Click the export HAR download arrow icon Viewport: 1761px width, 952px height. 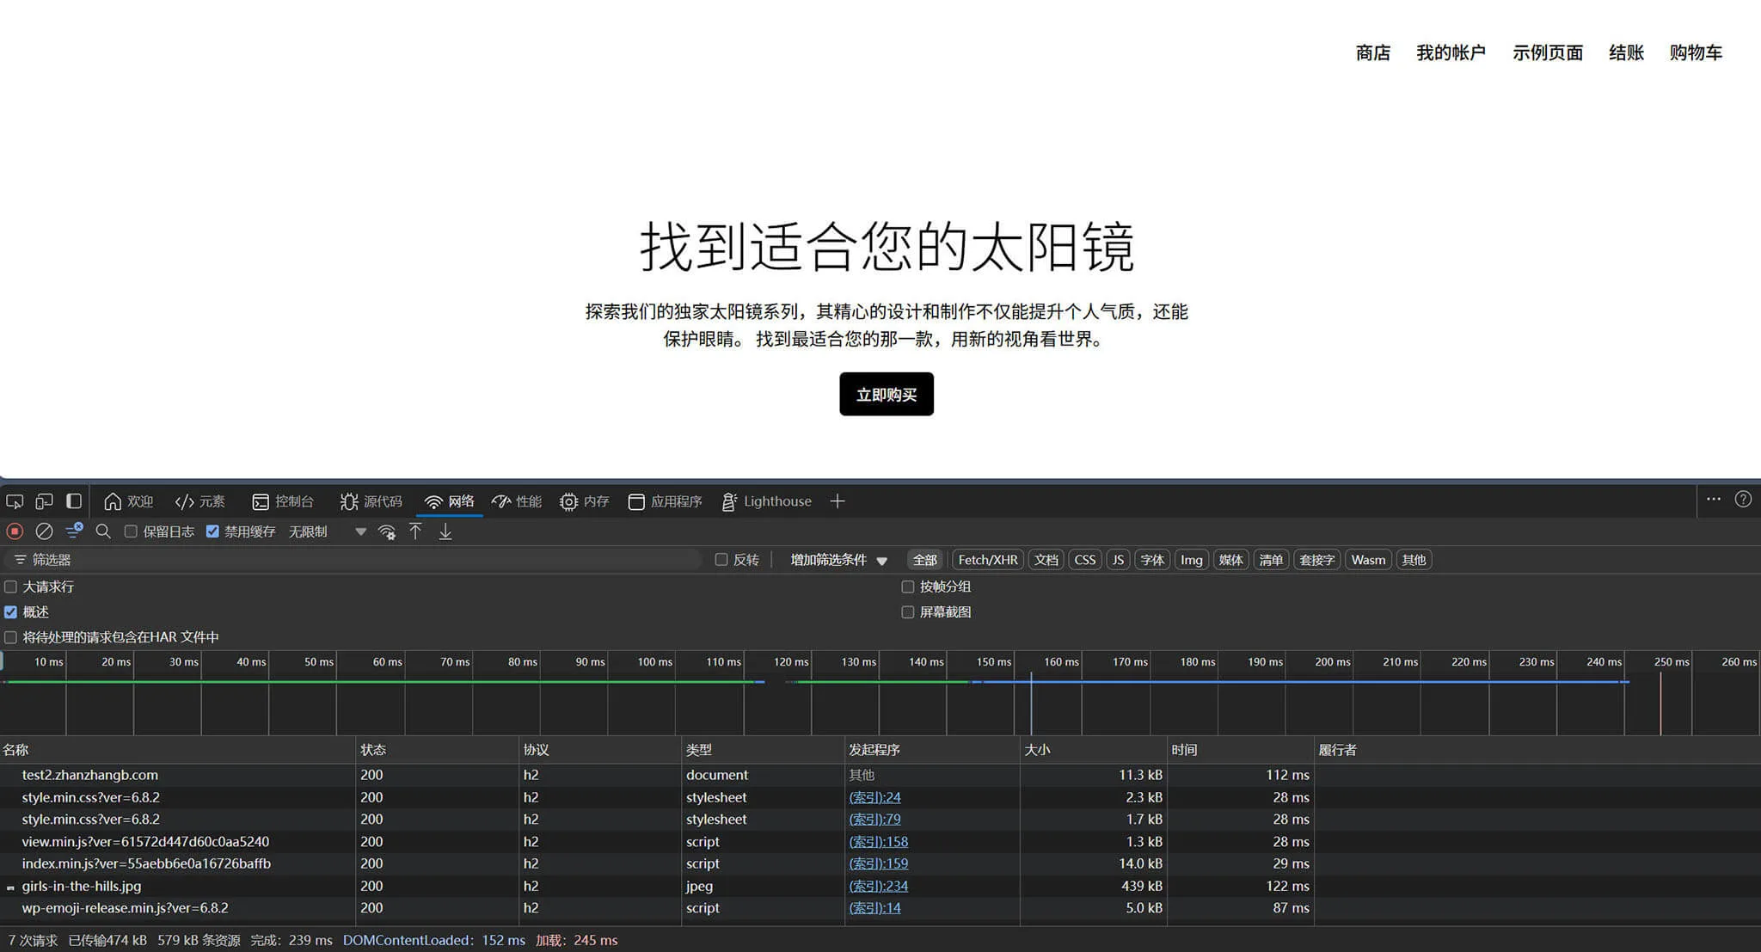(445, 531)
